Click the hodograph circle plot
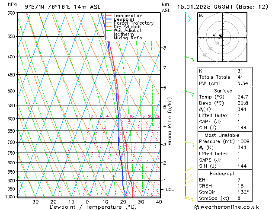272x210 pixels. click(222, 37)
